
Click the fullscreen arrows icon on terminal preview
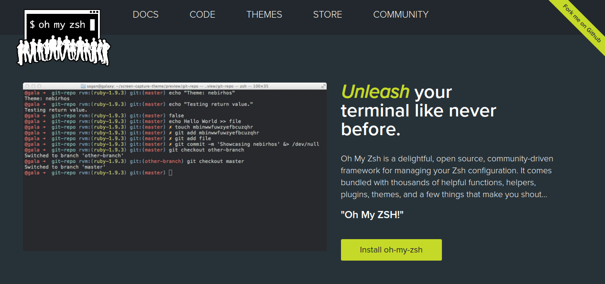coord(323,86)
